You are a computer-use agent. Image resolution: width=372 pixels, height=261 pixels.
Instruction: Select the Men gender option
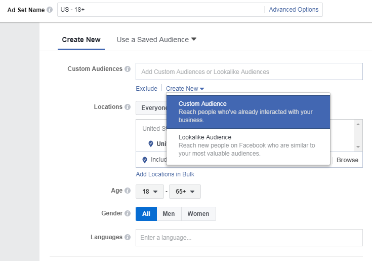169,214
